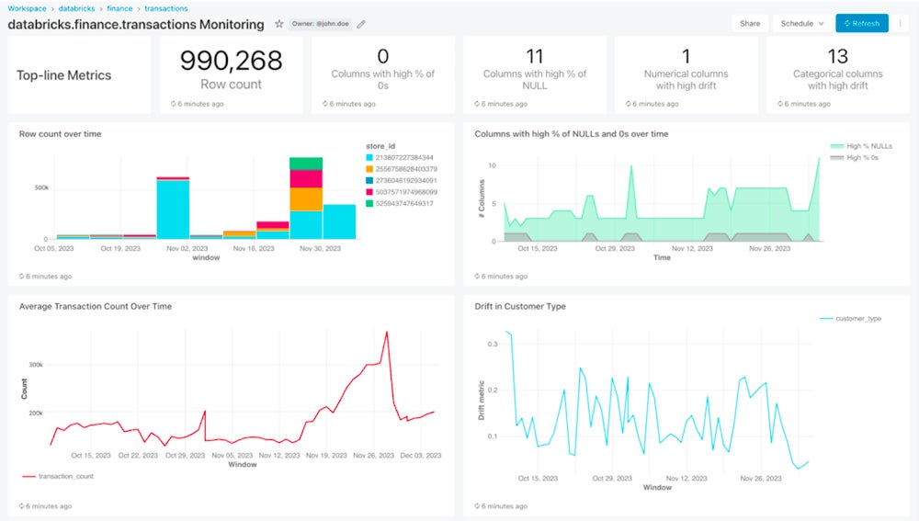Click the 990,268 row count value

(x=231, y=61)
